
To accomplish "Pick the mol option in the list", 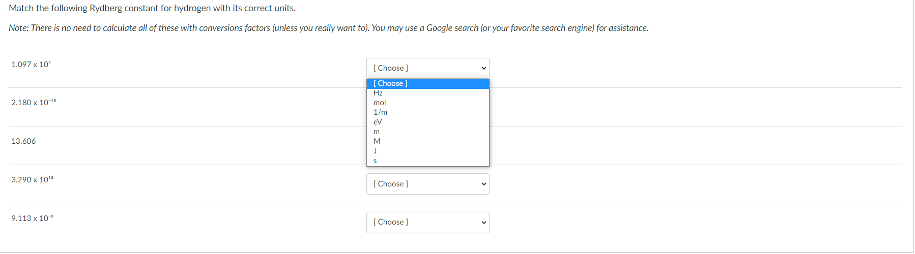I will (380, 103).
